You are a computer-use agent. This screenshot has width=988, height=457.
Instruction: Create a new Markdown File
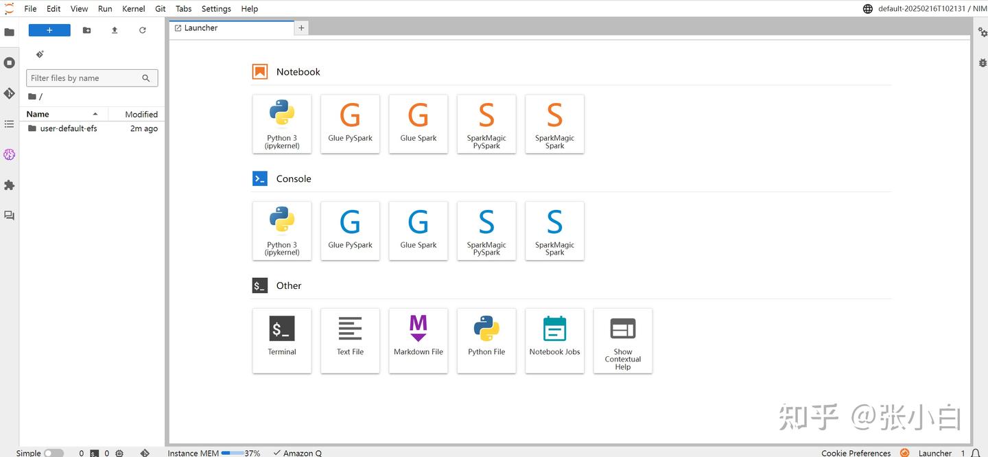point(418,340)
